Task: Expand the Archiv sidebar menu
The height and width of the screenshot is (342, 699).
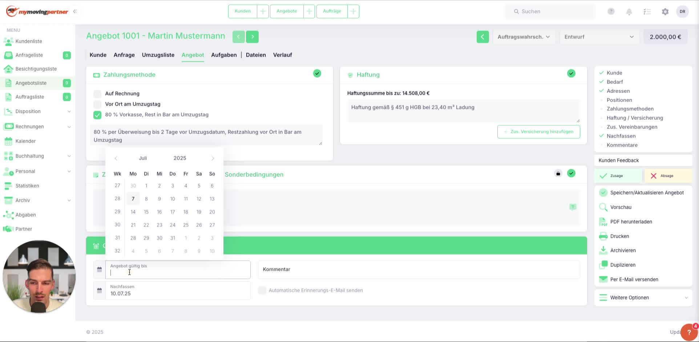Action: (x=69, y=200)
